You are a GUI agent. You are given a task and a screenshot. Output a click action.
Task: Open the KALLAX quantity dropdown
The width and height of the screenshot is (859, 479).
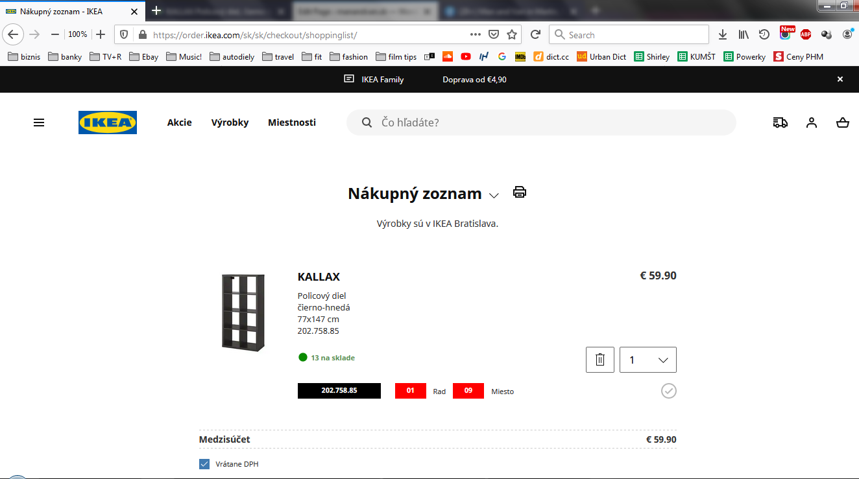pos(648,360)
